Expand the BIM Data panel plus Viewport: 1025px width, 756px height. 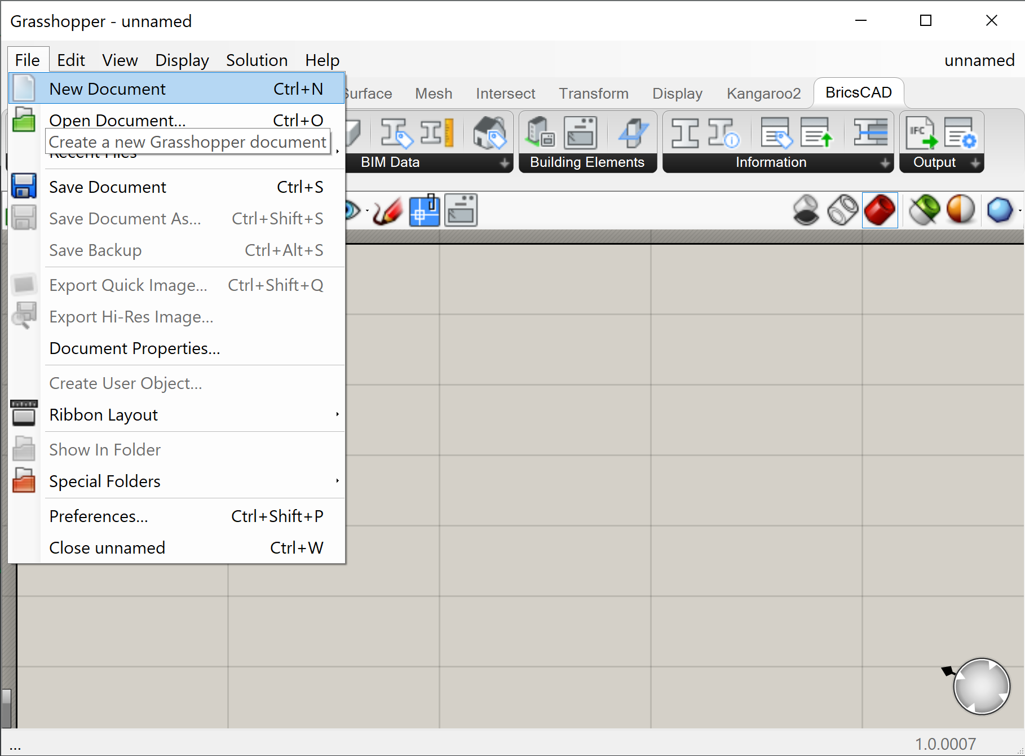(x=505, y=163)
